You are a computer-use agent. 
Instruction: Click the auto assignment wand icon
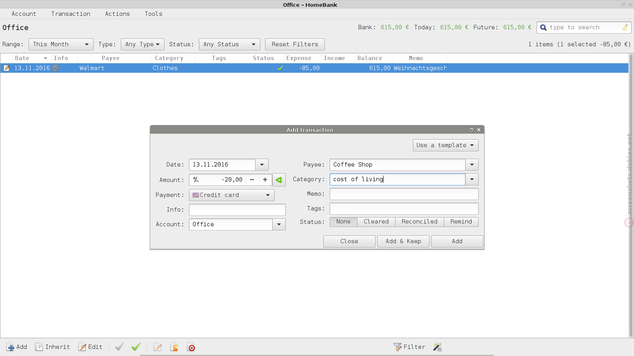[x=437, y=347]
